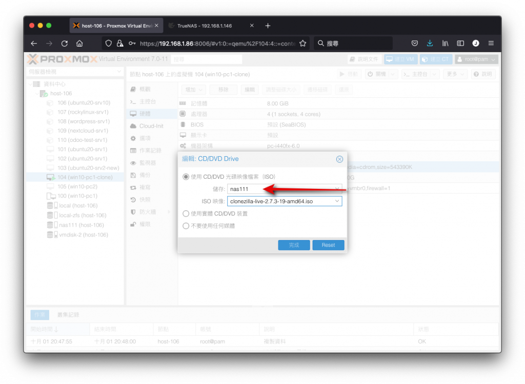This screenshot has width=525, height=384.
Task: Click the browser home icon
Action: [79, 44]
